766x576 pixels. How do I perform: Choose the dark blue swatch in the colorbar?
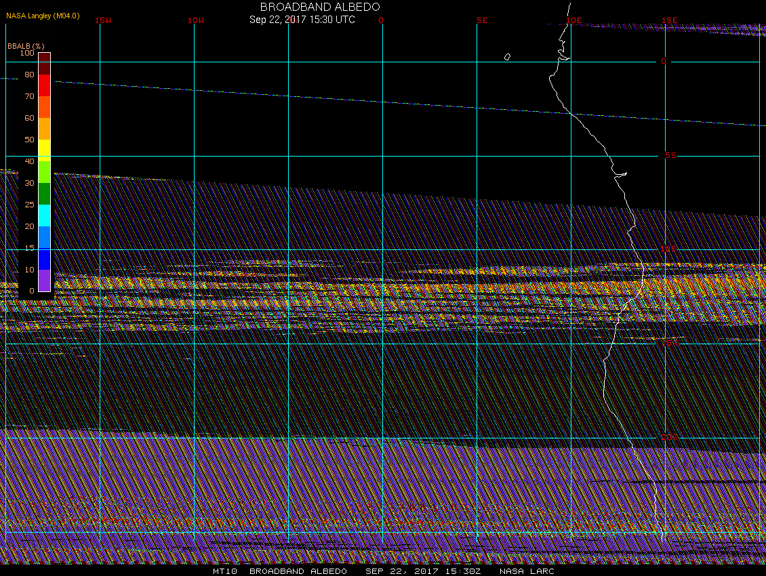(x=44, y=259)
